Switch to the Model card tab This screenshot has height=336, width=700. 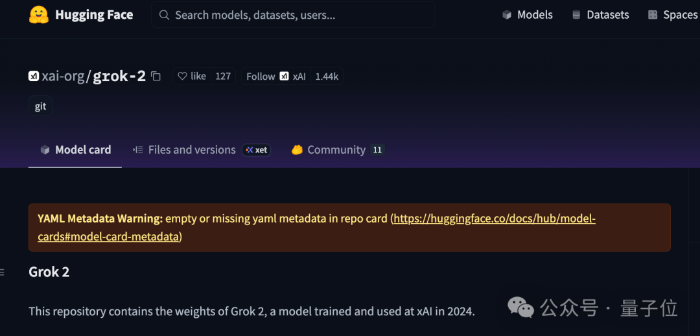click(x=75, y=150)
